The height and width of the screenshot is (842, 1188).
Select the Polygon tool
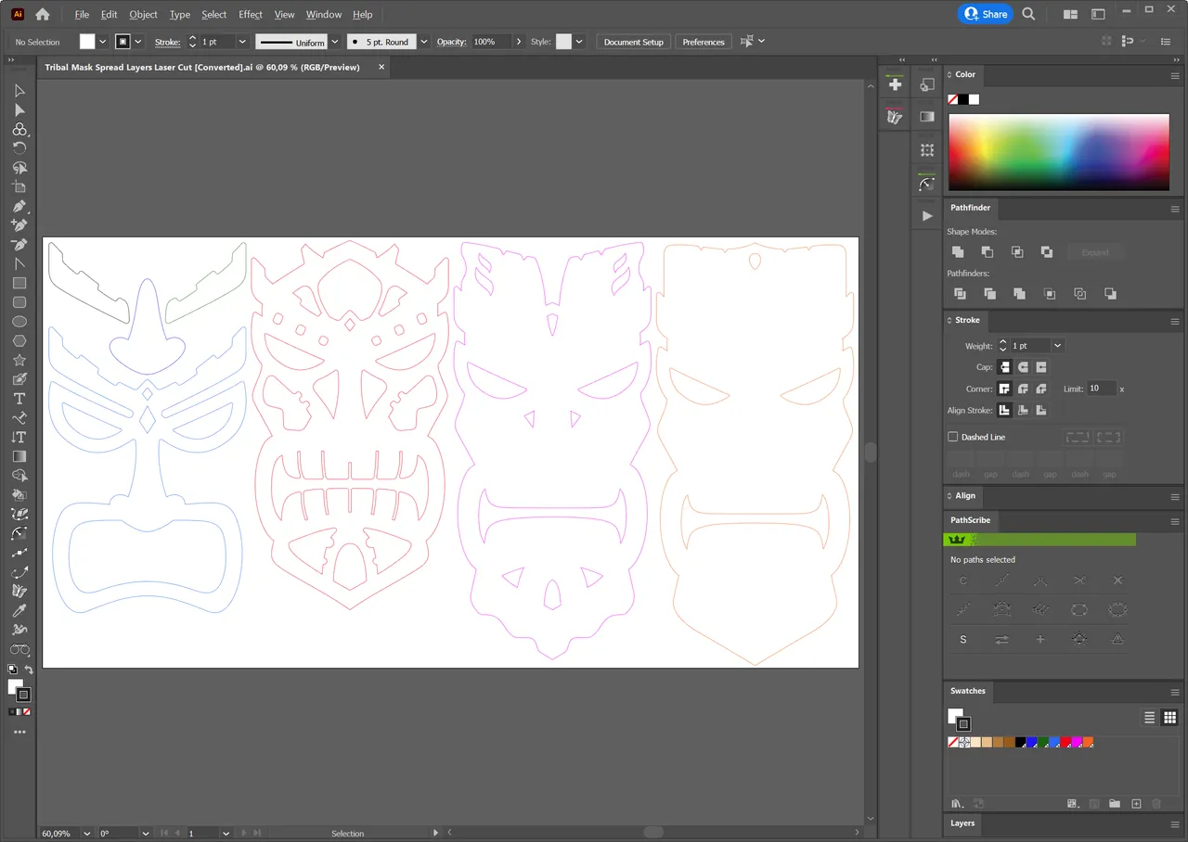[x=19, y=341]
